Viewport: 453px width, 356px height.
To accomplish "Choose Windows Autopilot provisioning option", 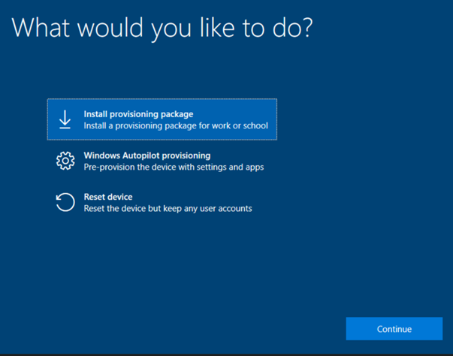I will 162,161.
